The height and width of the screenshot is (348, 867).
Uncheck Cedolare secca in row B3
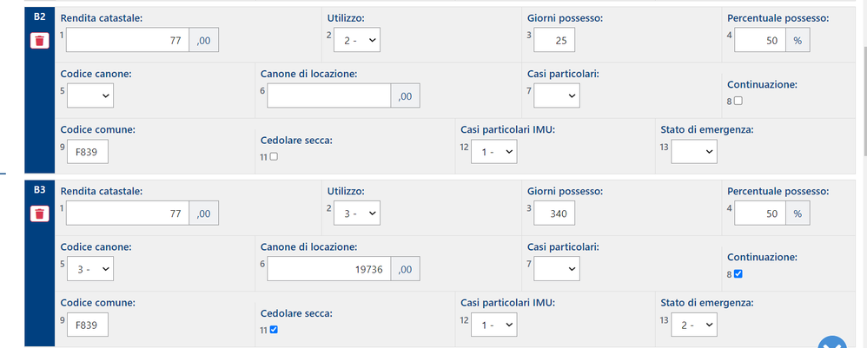point(274,330)
